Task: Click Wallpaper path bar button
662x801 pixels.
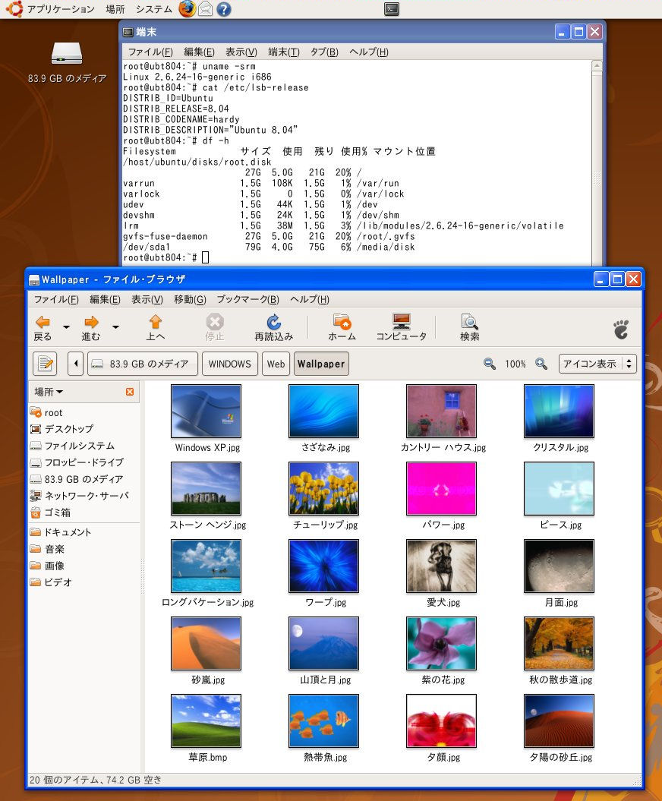Action: [x=321, y=364]
